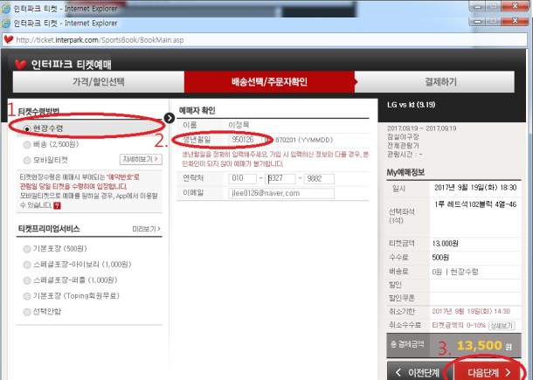Click the 수수료 value 500원
The image size is (533, 380).
(x=440, y=258)
